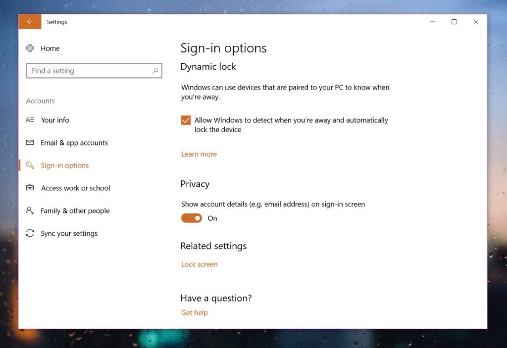
Task: Select Home at the top of sidebar
Action: tap(50, 48)
